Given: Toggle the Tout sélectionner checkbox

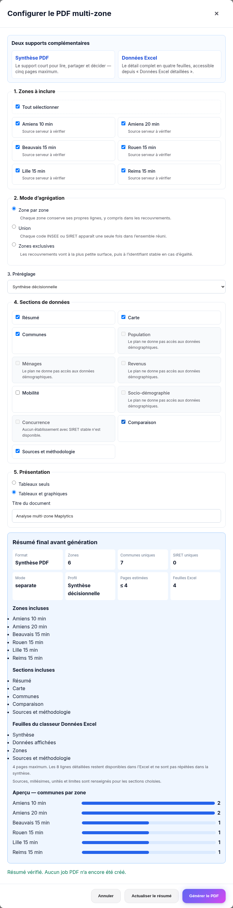Looking at the screenshot, I should [17, 106].
